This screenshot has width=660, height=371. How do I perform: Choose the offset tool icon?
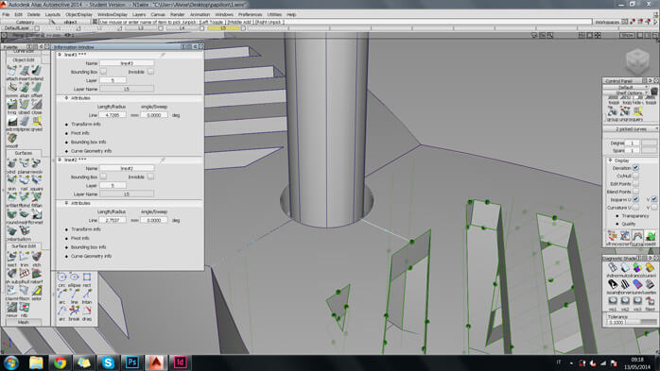[x=37, y=87]
